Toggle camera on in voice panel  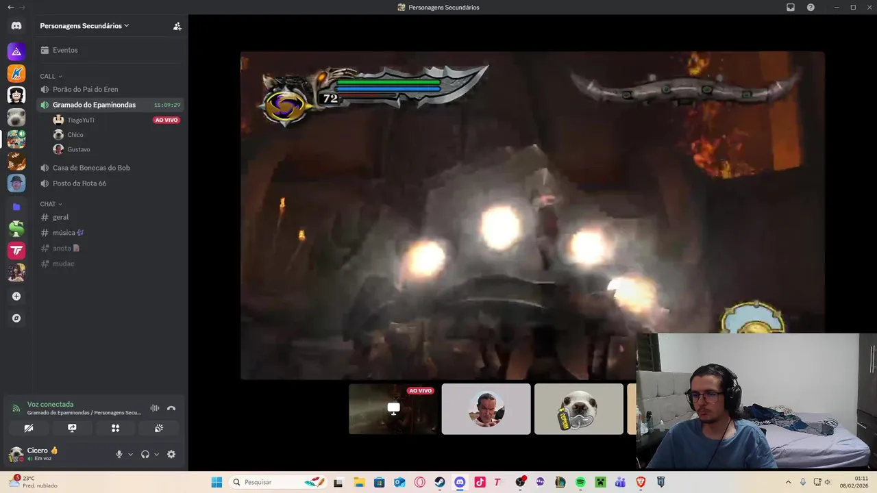tap(29, 428)
